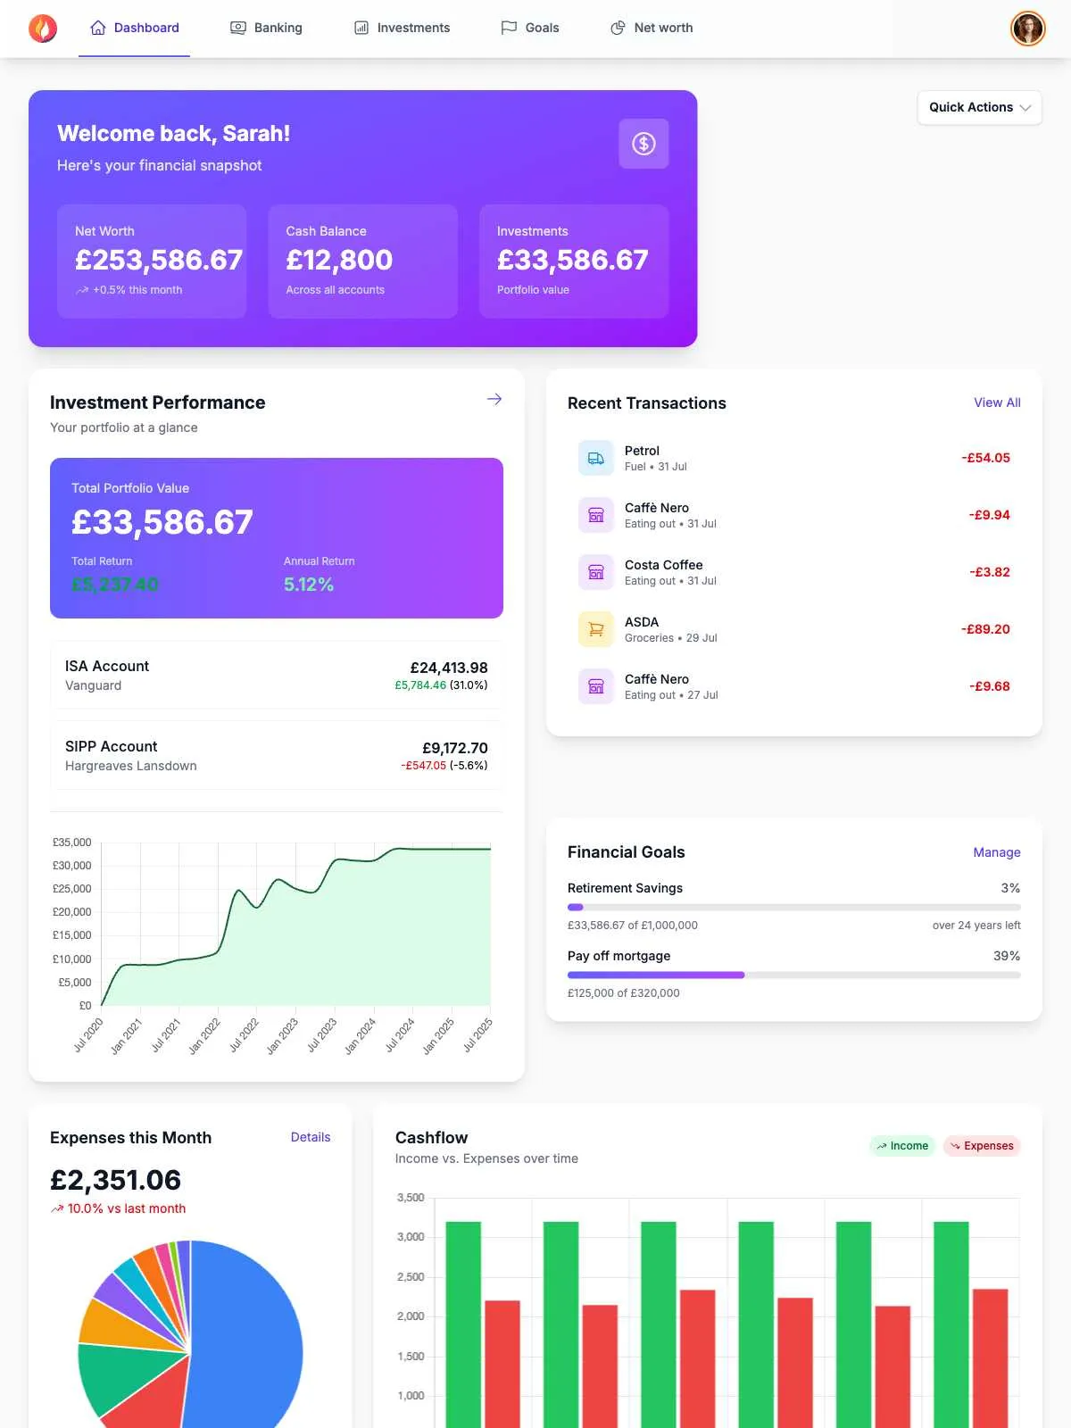Select the Net Worth summary card
Viewport: 1071px width, 1428px height.
tap(152, 262)
